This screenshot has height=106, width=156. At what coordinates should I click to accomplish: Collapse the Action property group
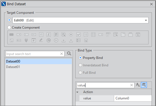coord(77,92)
